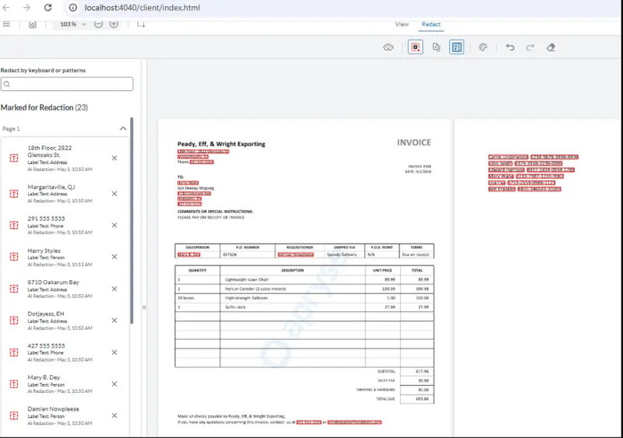Image resolution: width=623 pixels, height=438 pixels.
Task: Click the redact by keyword search field
Action: pos(67,84)
